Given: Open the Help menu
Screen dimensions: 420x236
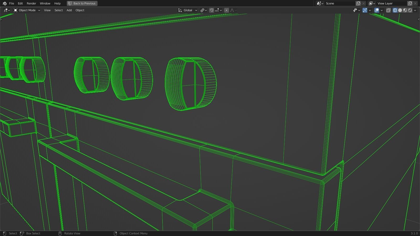Looking at the screenshot, I should coord(57,3).
